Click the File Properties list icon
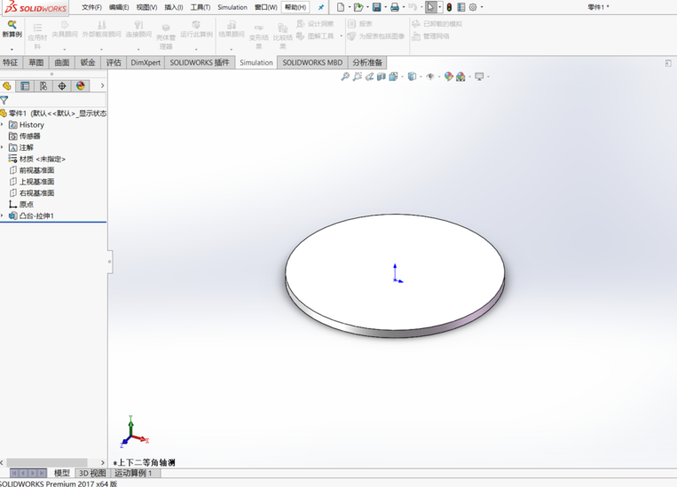 [461, 7]
